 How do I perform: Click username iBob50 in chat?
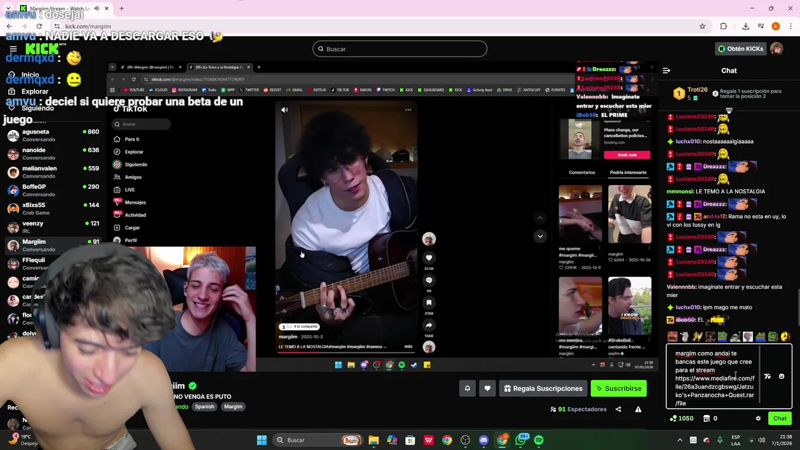[685, 319]
